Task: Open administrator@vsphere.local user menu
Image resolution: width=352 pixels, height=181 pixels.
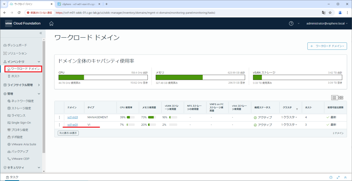Action: (327, 23)
